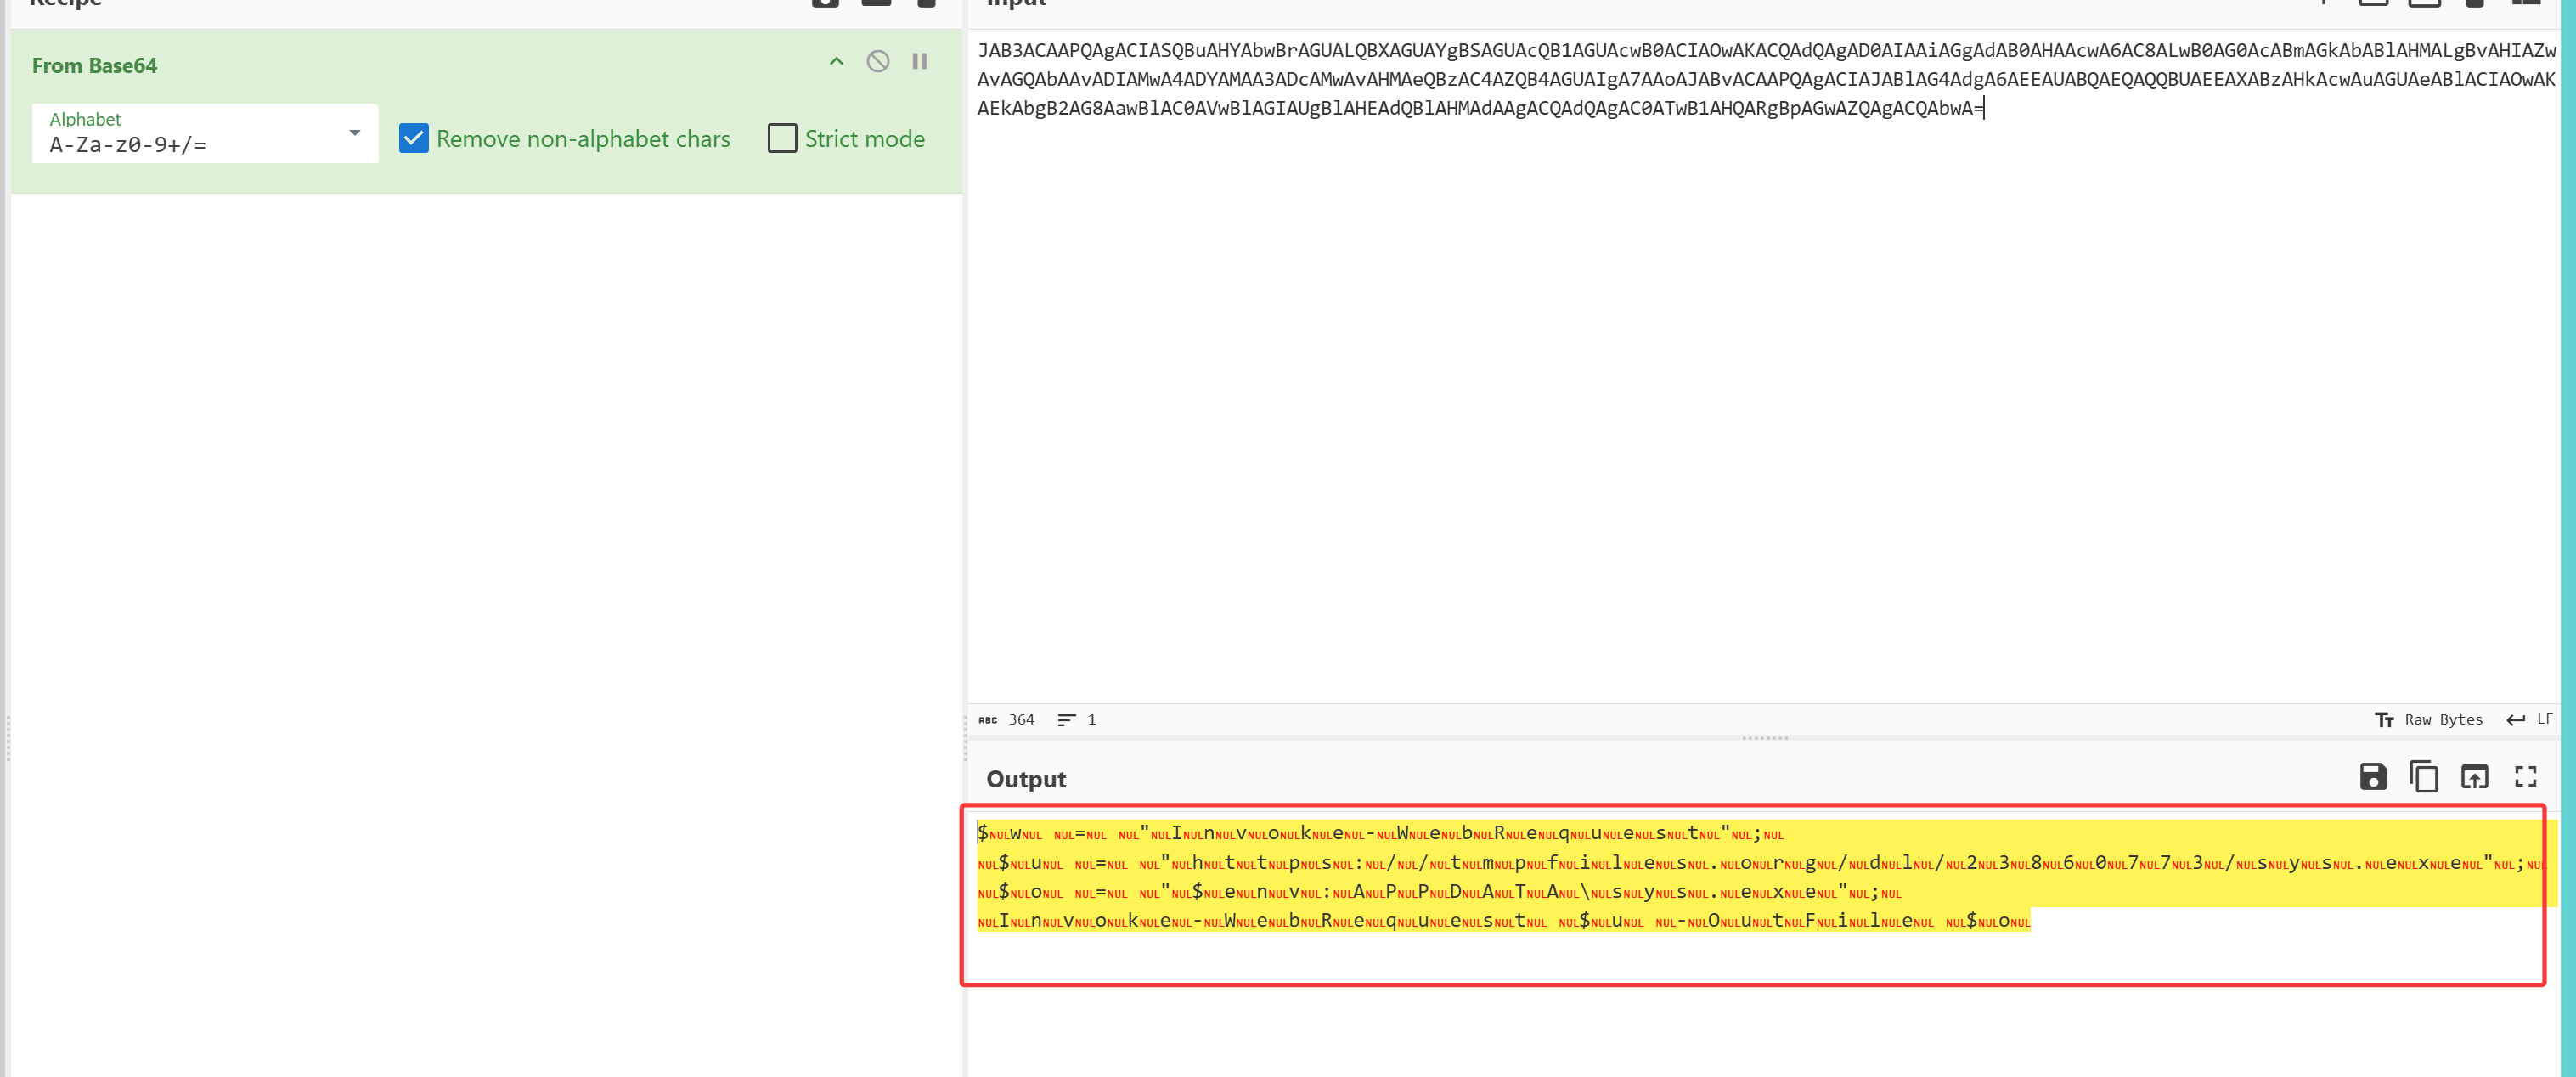Click the Remove non-alphabet chars label
The image size is (2576, 1077).
point(583,138)
